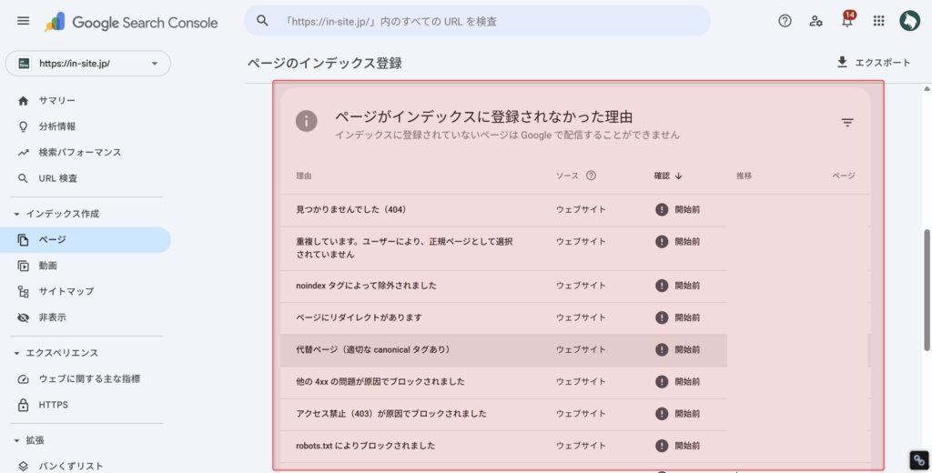Open notifications bell with 14 badge
The width and height of the screenshot is (932, 473).
pos(847,20)
